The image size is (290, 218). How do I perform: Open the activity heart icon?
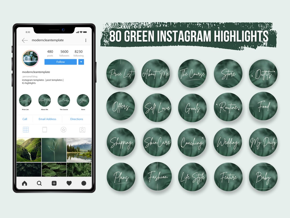(x=69, y=183)
